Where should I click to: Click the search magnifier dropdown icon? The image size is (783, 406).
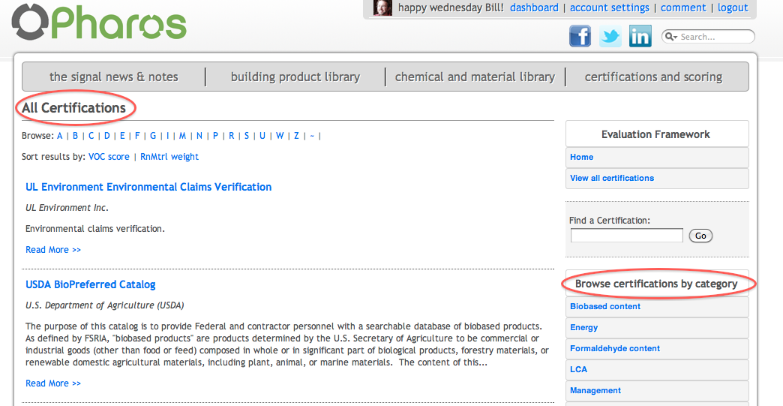pyautogui.click(x=670, y=37)
